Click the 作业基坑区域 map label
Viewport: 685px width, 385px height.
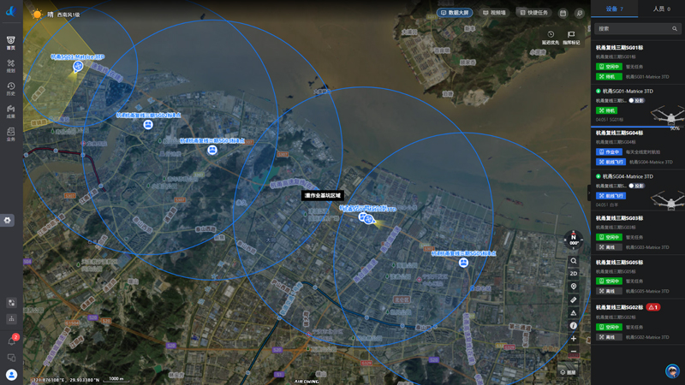pyautogui.click(x=323, y=196)
